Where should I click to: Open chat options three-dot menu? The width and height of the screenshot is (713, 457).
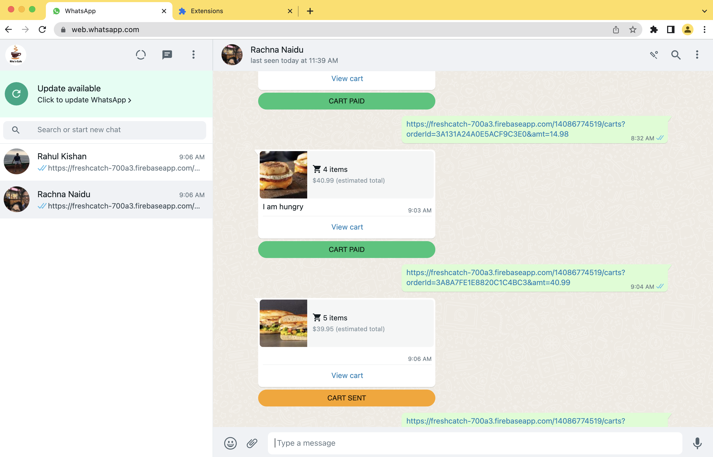(x=697, y=54)
